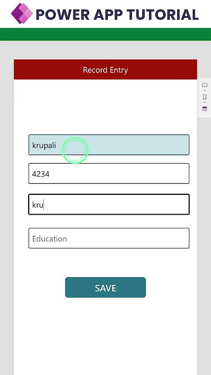Viewport: 211px width, 375px height.
Task: Select the Education text field
Action: tap(109, 238)
